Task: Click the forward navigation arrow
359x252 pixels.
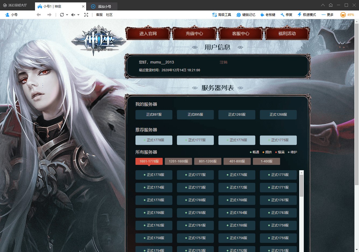Action: [49, 15]
